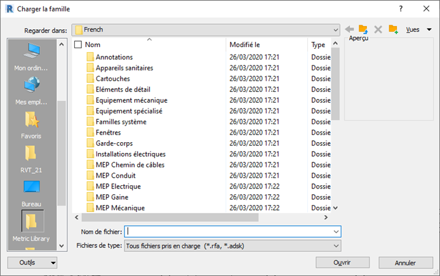Open Mon ordinateur in places sidebar

[x=31, y=57]
